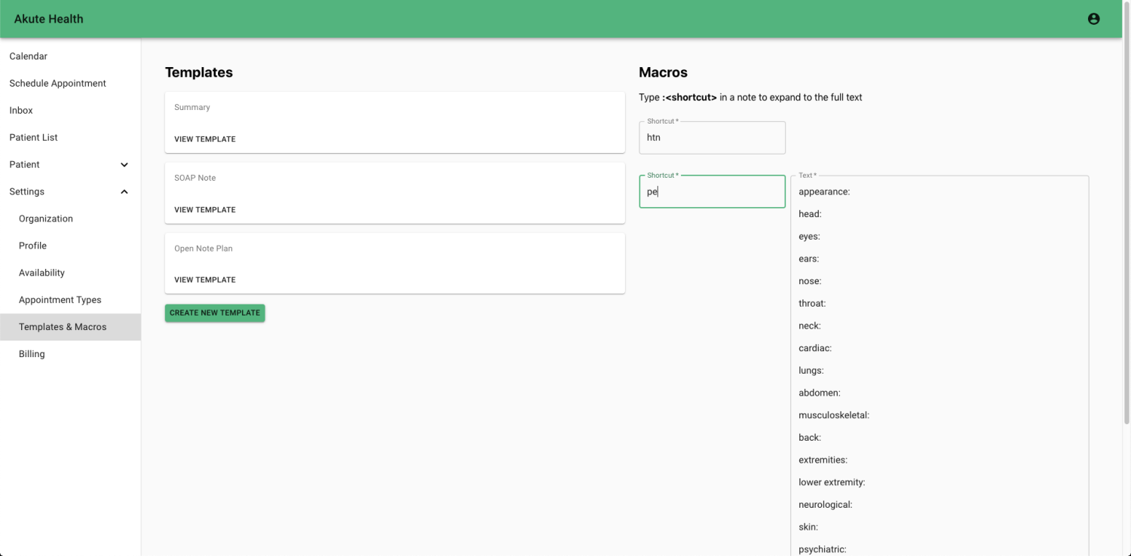Expand the Patient menu chevron

[124, 165]
